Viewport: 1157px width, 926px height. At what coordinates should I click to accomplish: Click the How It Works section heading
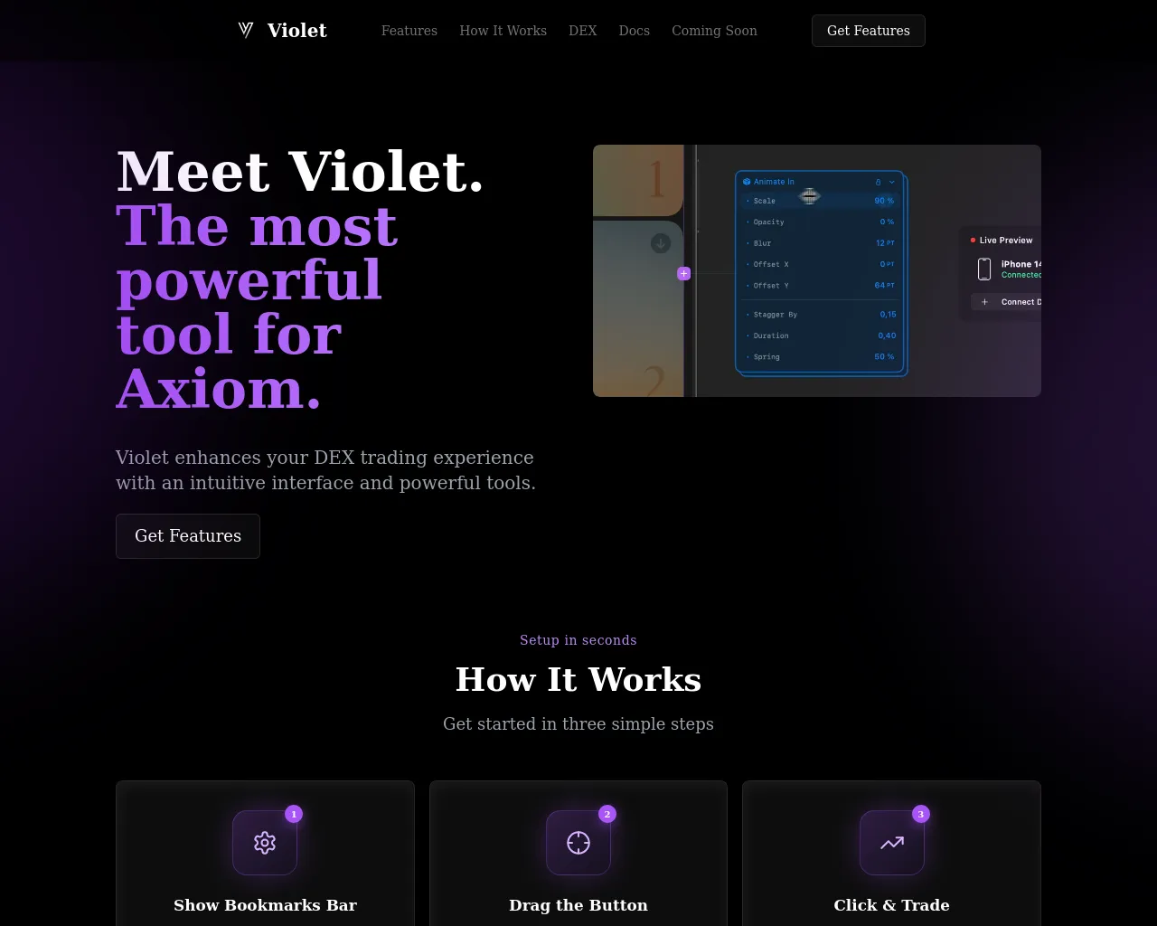(x=578, y=679)
